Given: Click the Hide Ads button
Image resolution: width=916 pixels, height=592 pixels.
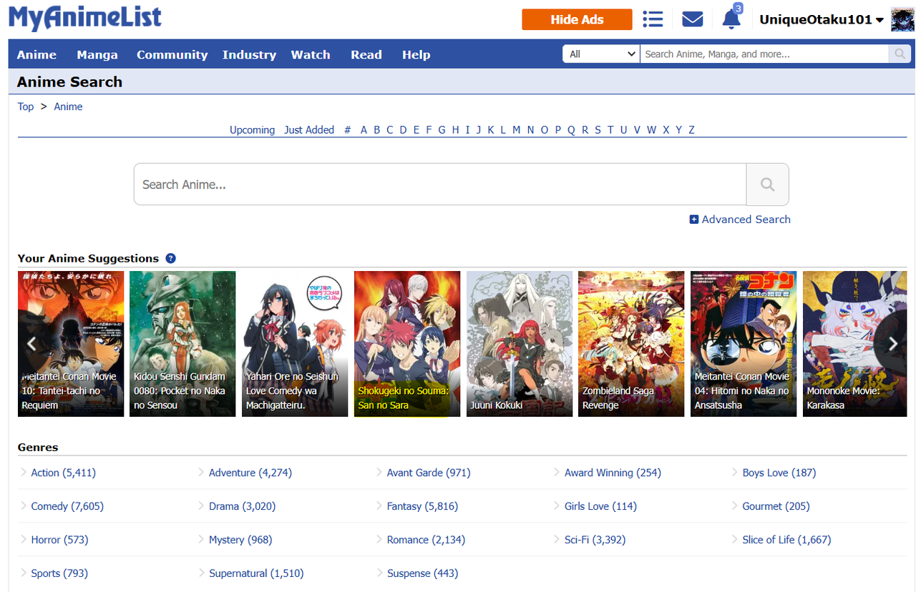Looking at the screenshot, I should tap(577, 19).
